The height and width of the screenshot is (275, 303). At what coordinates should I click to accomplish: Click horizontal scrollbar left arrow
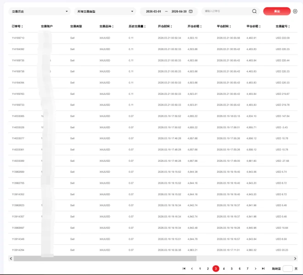11,258
